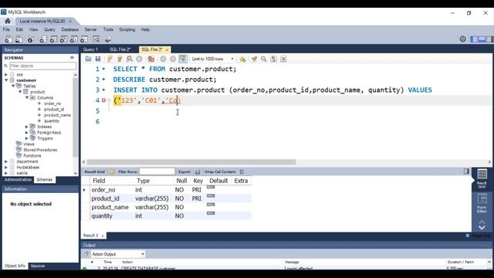
Task: Export recordset using the Export disk icon
Action: pos(198,171)
